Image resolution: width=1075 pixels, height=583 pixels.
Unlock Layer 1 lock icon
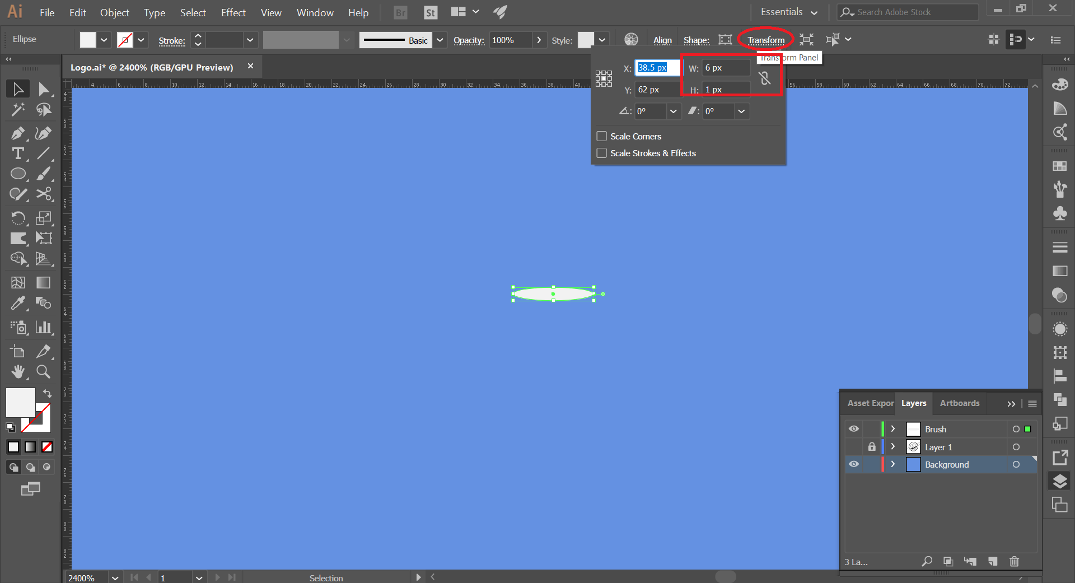click(872, 447)
